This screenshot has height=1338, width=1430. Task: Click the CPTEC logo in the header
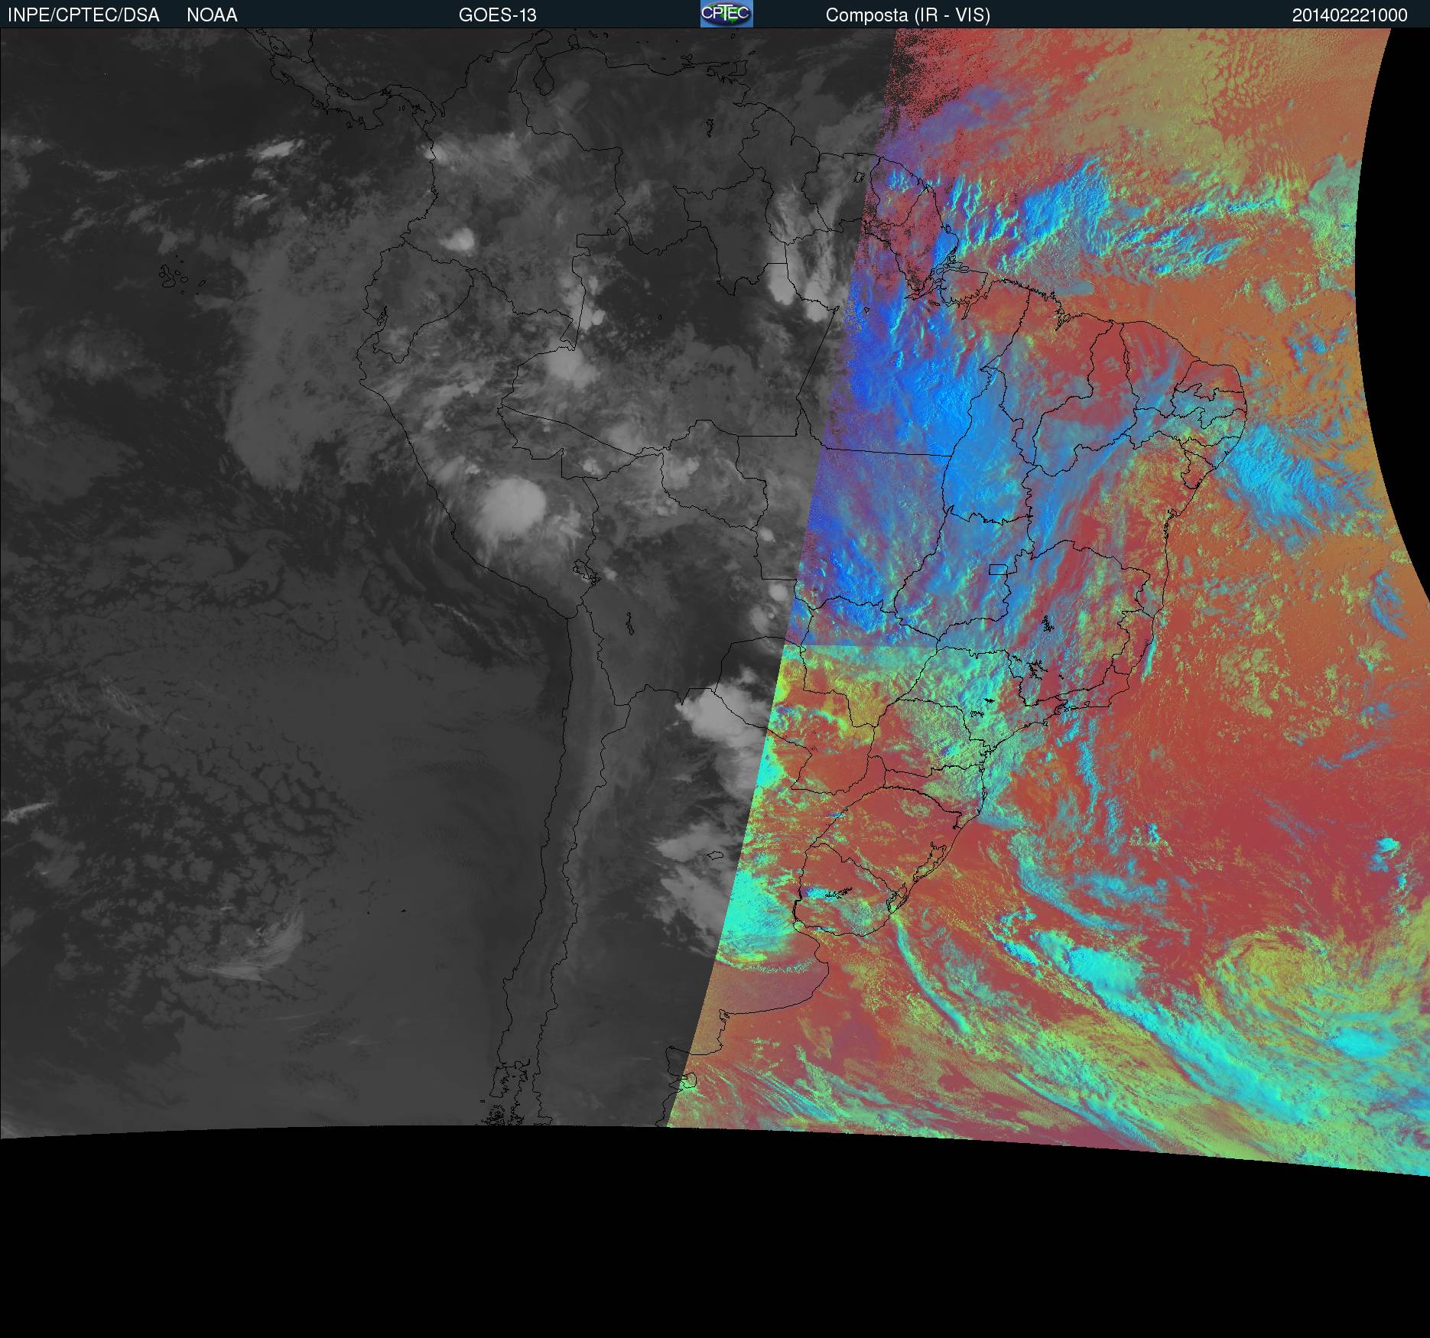726,14
